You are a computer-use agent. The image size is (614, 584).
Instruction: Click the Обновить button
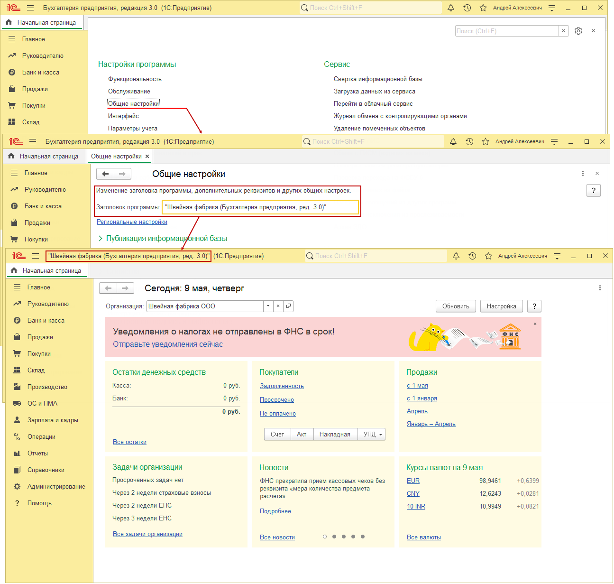456,306
